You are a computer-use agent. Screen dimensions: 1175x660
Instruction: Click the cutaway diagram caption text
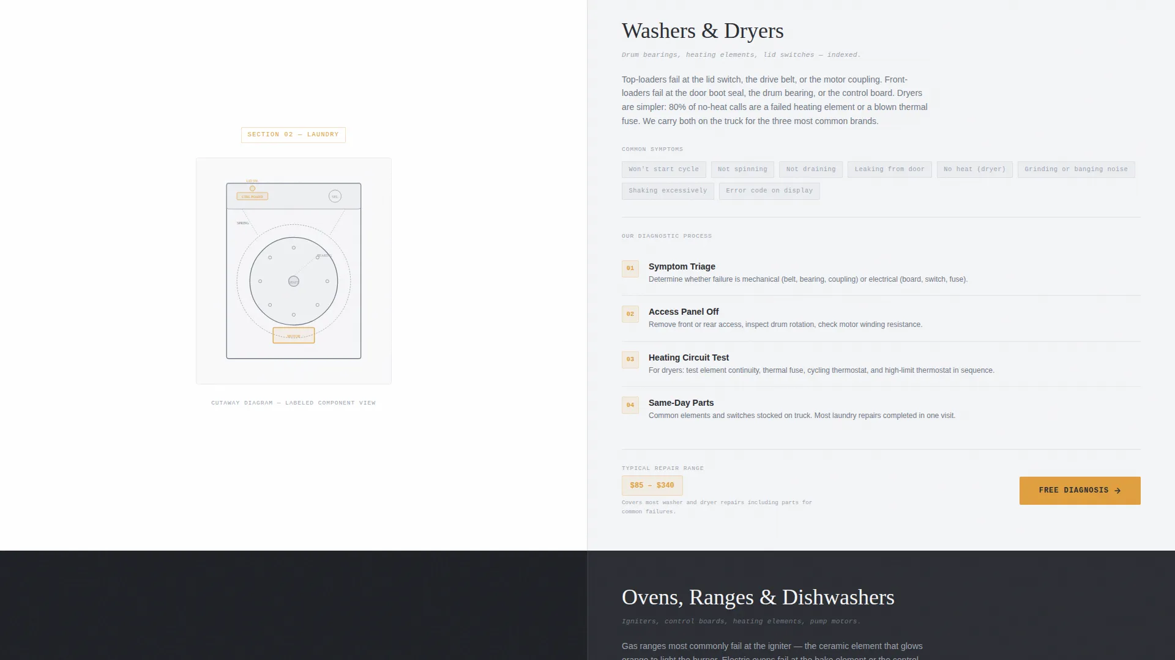point(293,403)
